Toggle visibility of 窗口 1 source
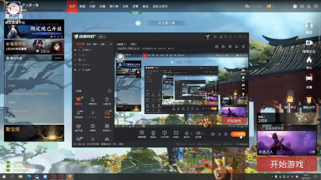Screen dimensions: 321x180 tap(75, 55)
